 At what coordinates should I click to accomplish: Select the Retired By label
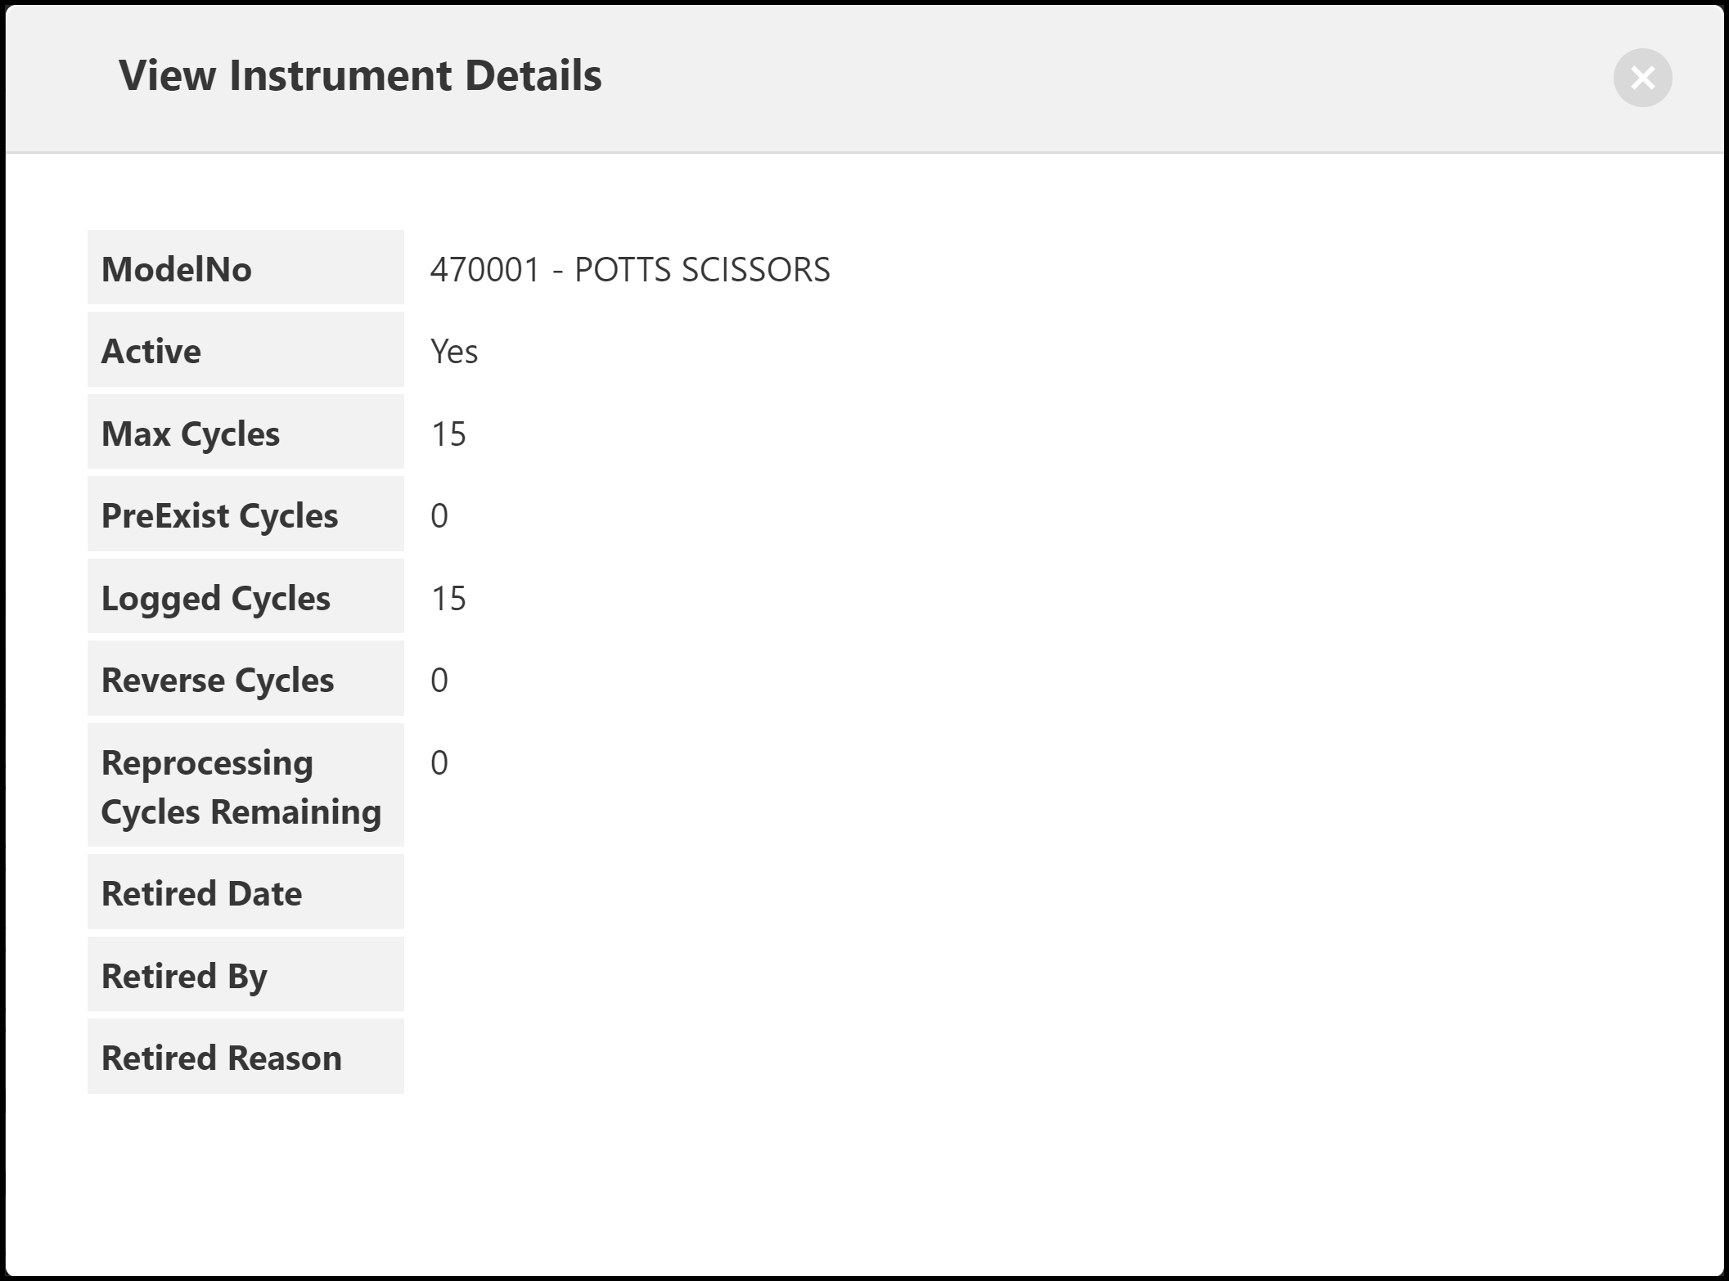click(184, 976)
